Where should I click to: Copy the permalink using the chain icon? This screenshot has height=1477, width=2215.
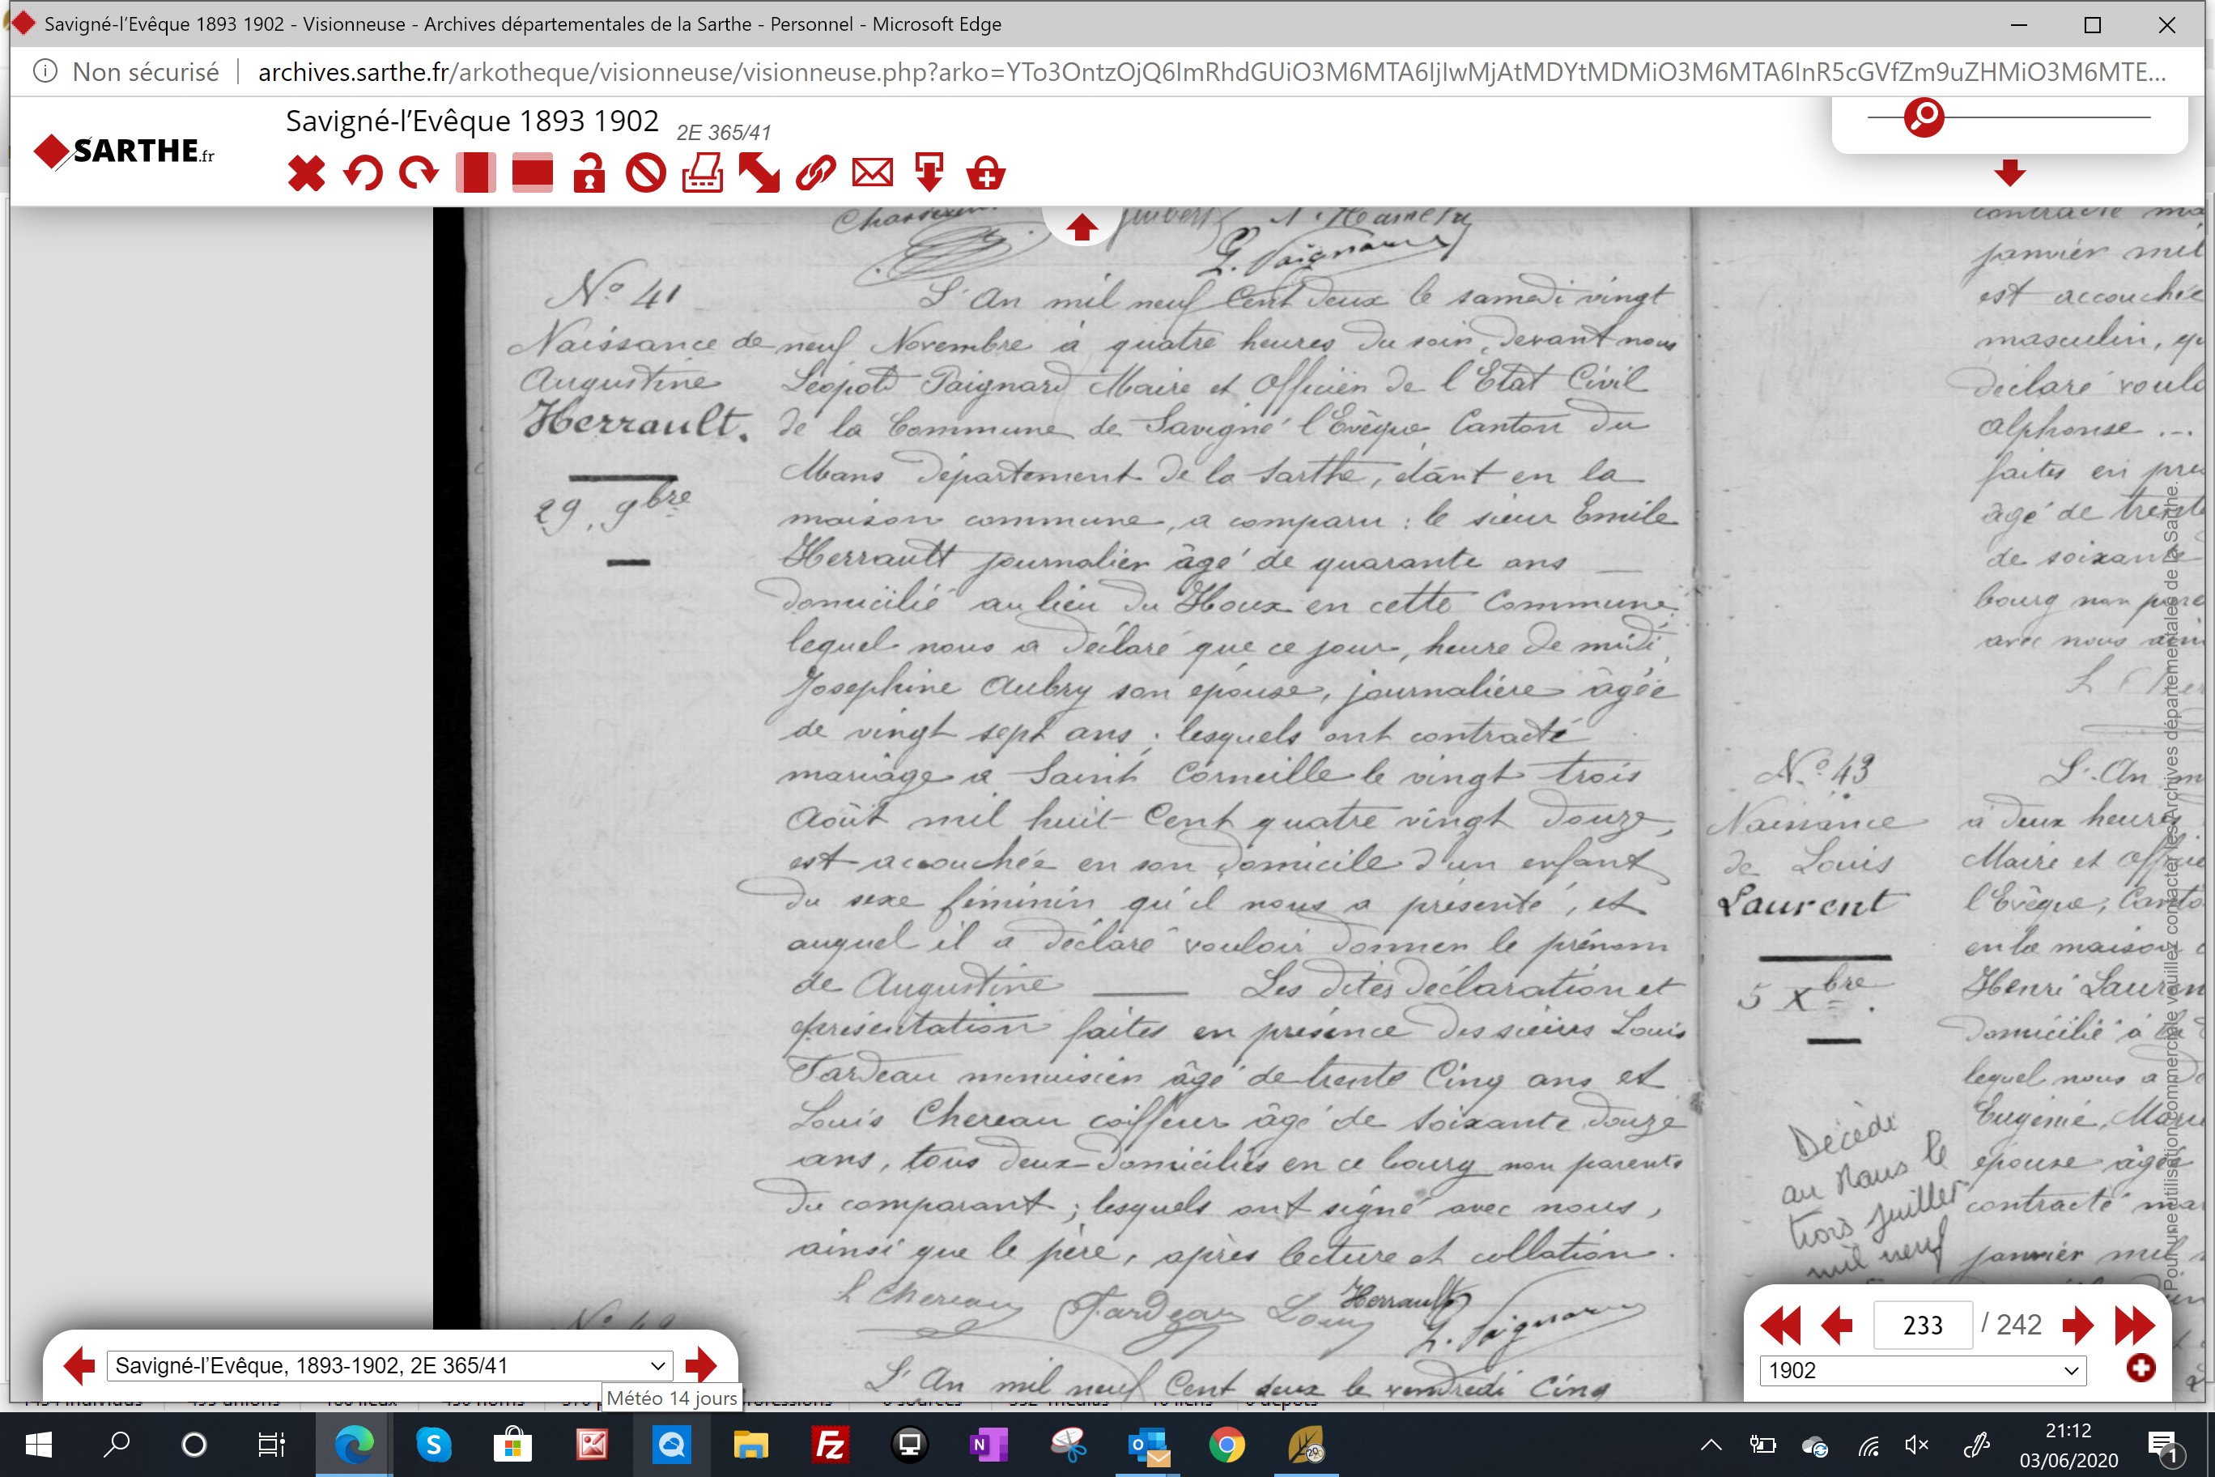(815, 173)
